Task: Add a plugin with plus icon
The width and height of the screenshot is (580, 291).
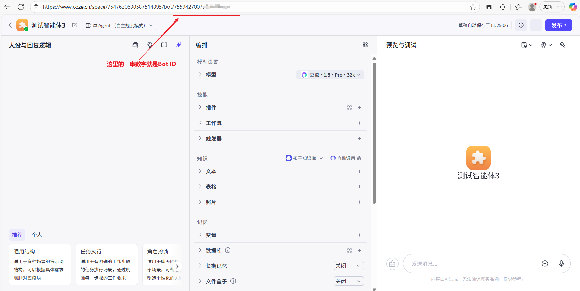Action: point(359,107)
